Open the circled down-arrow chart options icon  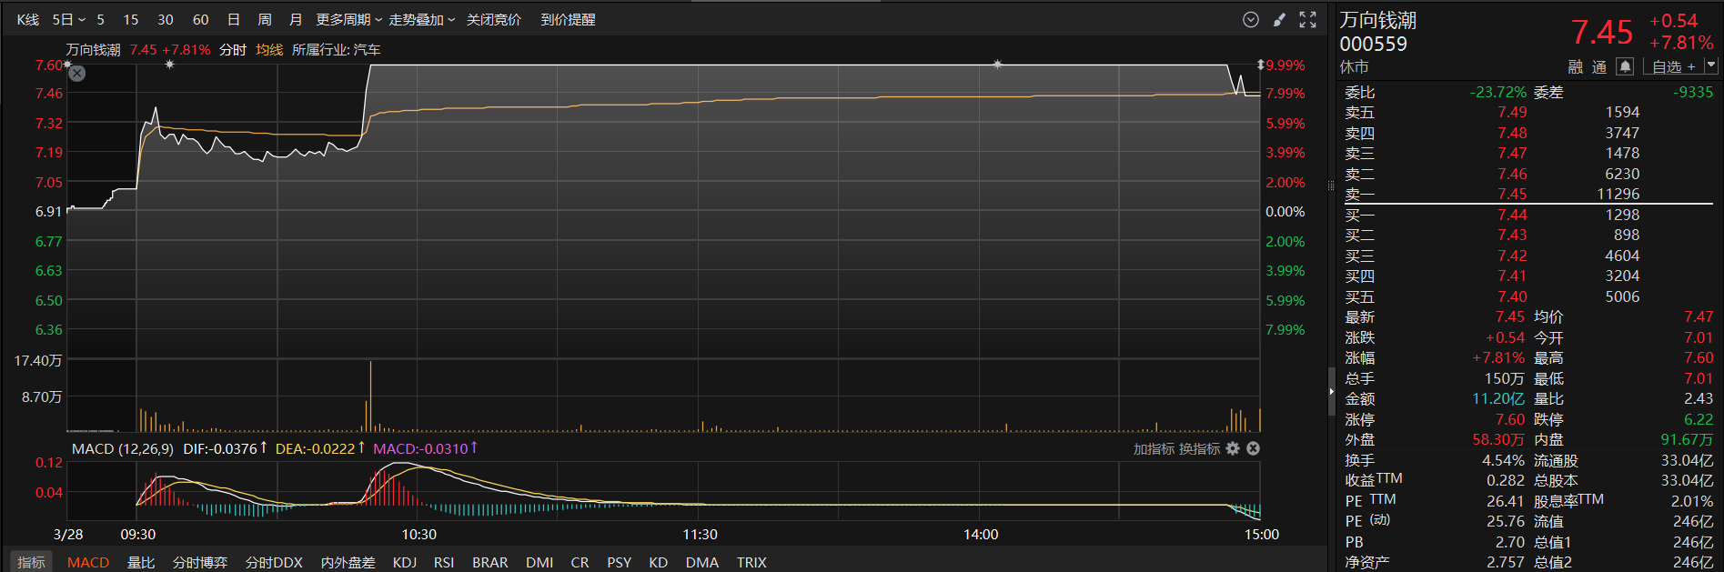pos(1251,19)
